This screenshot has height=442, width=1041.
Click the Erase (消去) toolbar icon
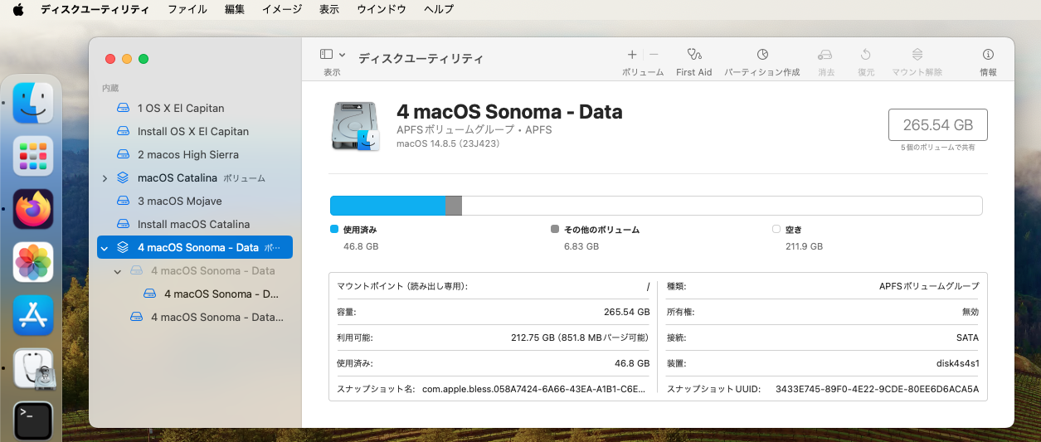pyautogui.click(x=825, y=55)
